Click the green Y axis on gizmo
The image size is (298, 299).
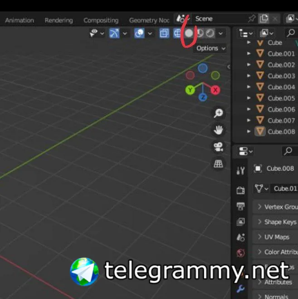(190, 90)
